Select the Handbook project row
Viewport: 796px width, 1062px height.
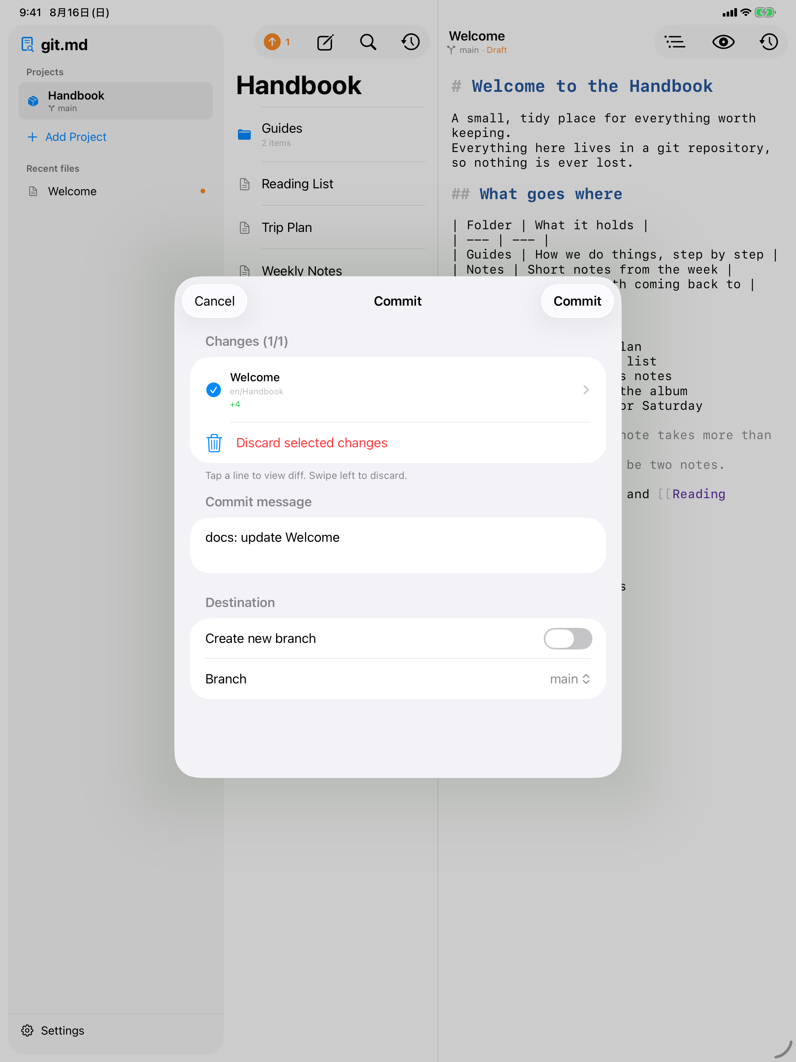116,101
